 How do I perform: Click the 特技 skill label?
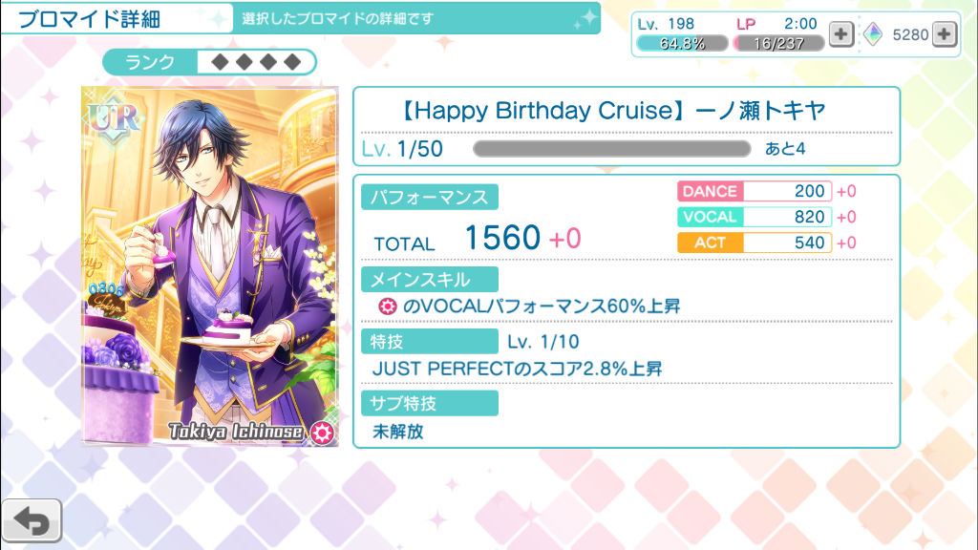coord(429,341)
